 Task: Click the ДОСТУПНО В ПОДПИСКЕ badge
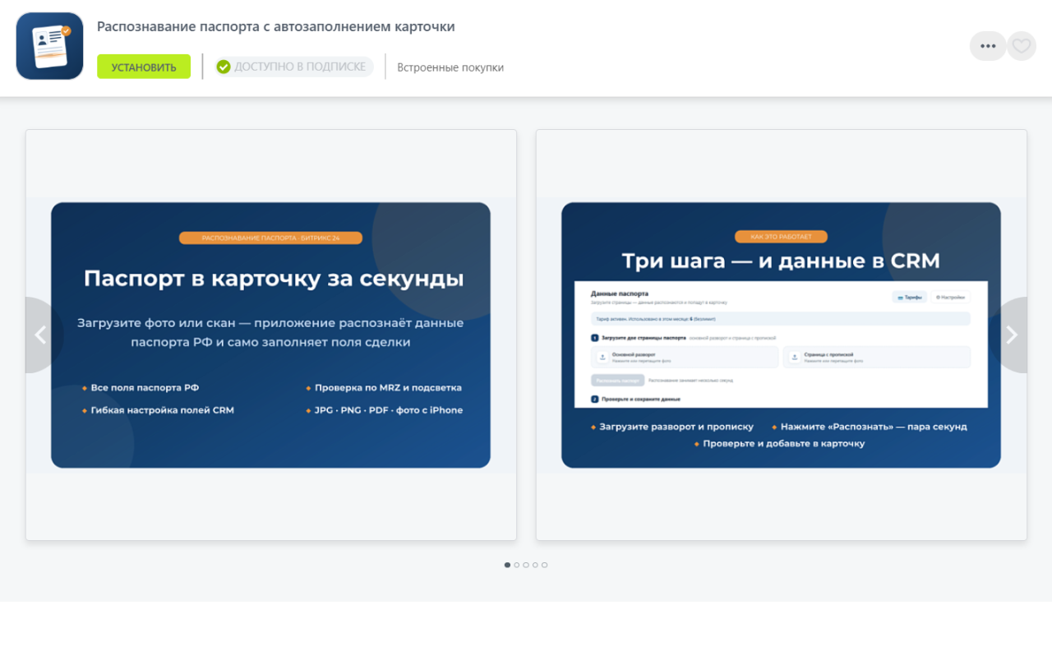(293, 67)
